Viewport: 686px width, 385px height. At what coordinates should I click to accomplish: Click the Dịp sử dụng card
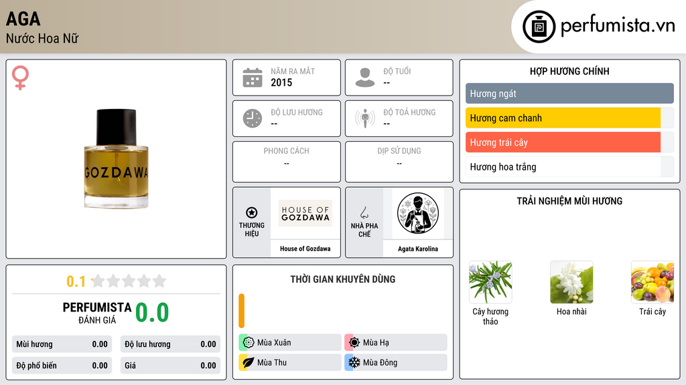(399, 162)
